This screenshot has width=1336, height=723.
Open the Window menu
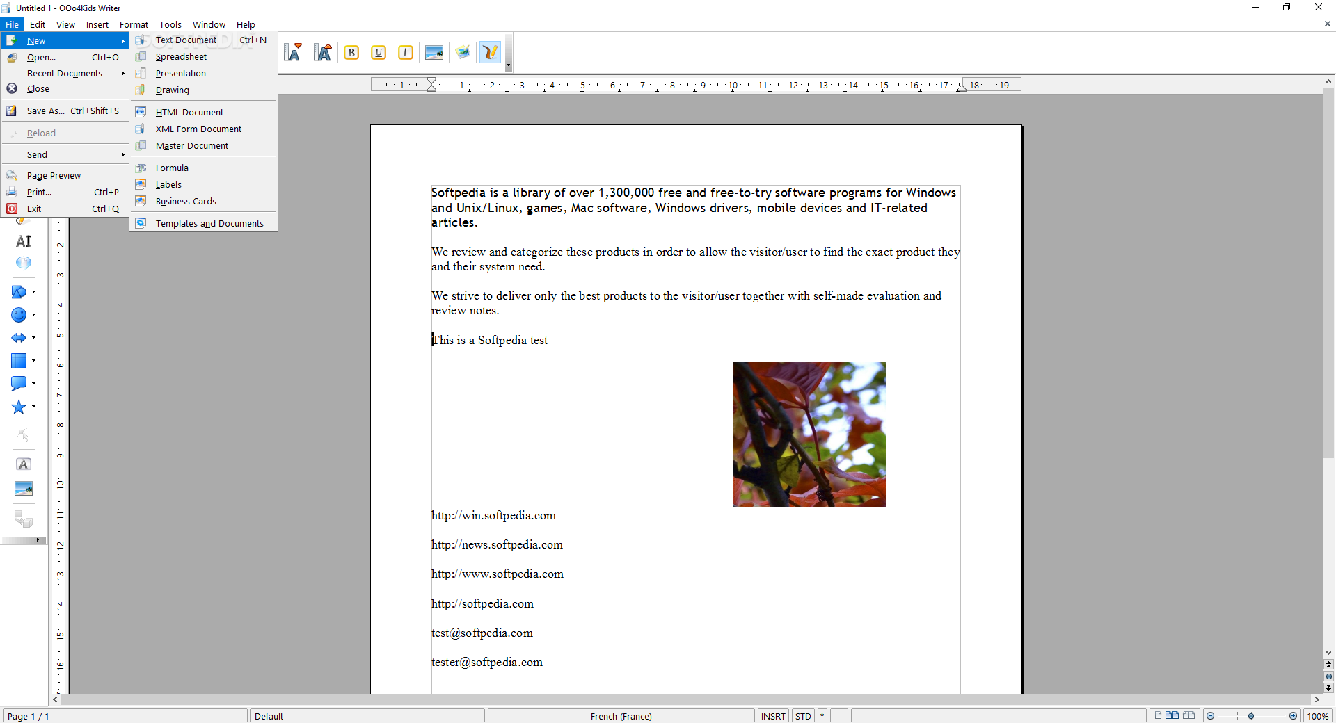[x=209, y=24]
